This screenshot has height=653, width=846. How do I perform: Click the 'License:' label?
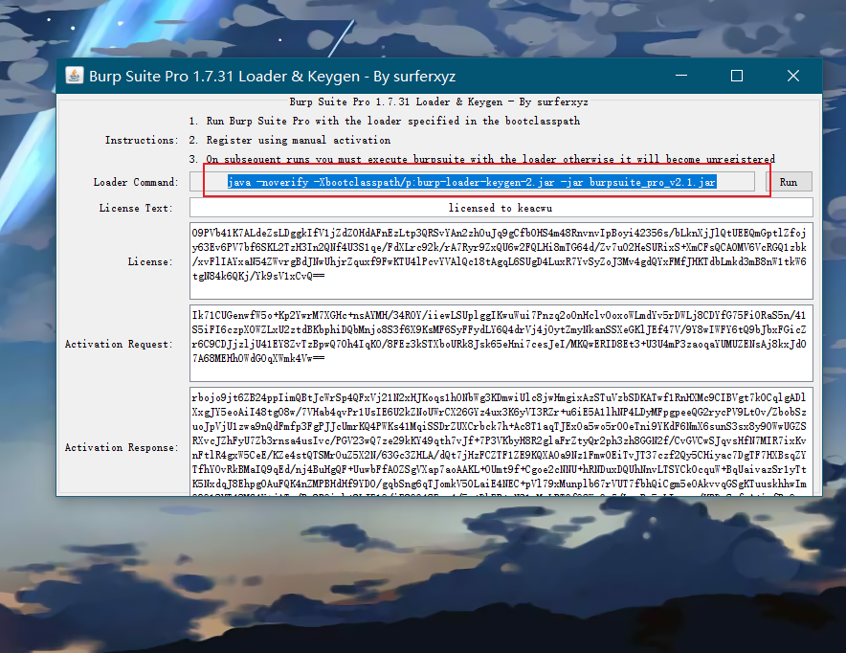[150, 261]
